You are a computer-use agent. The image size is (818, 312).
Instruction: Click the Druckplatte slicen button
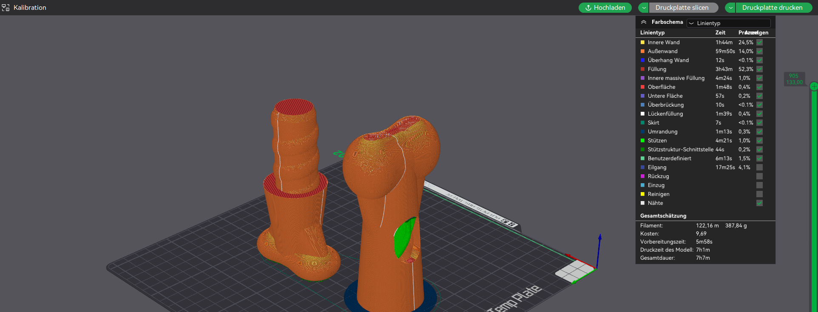coord(683,8)
